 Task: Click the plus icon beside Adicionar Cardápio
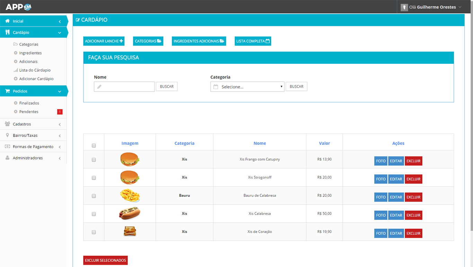16,79
